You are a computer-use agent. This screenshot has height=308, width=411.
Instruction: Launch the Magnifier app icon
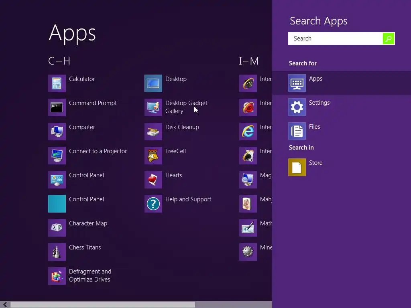248,180
